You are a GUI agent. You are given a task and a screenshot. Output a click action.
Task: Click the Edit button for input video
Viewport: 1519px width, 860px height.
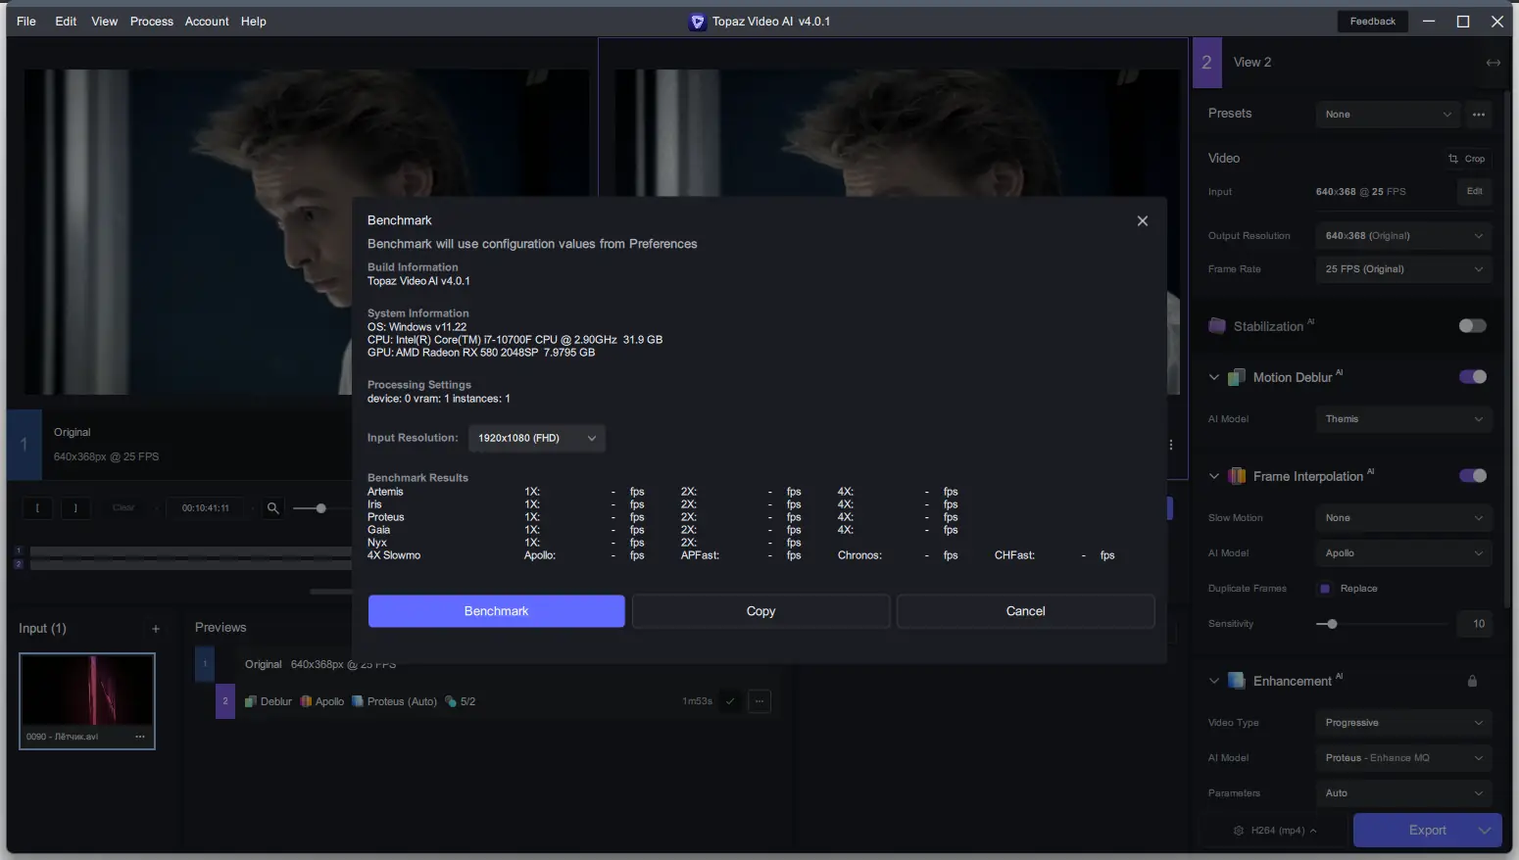coord(1475,192)
